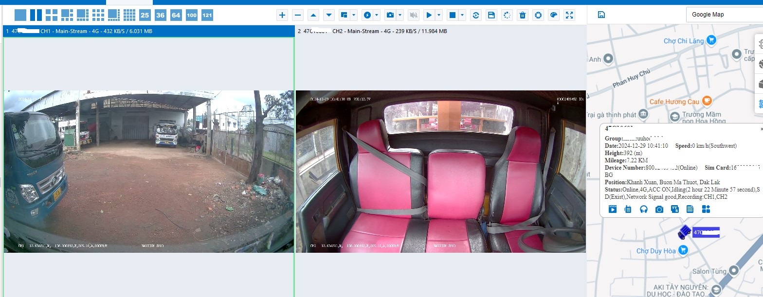763x297 pixels.
Task: Expand the stop button dropdown arrow
Action: tap(462, 15)
